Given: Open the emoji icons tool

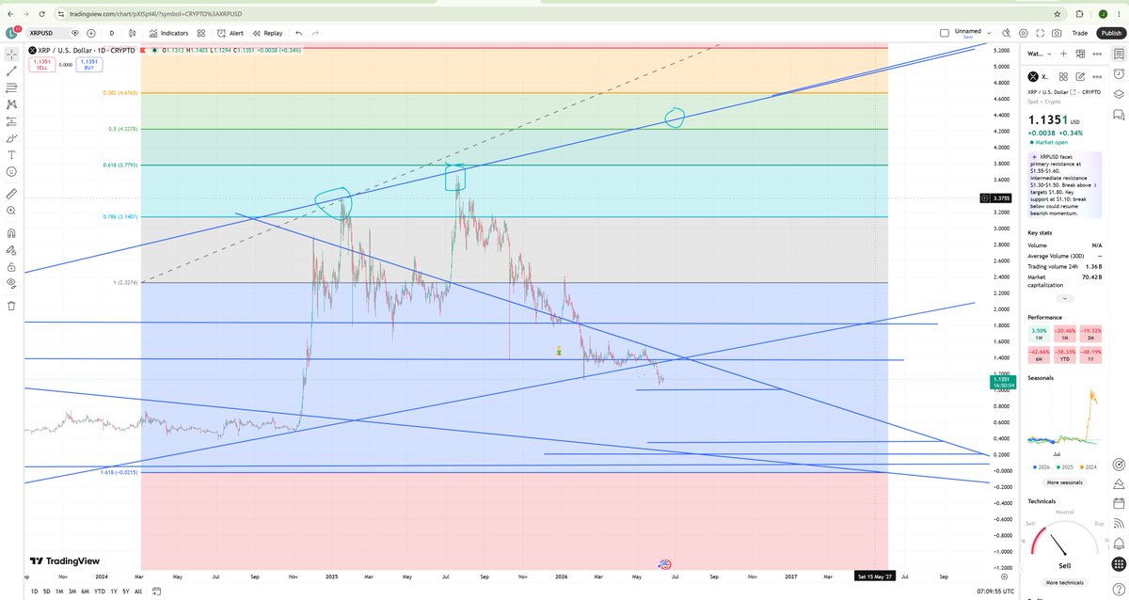Looking at the screenshot, I should click(x=11, y=172).
